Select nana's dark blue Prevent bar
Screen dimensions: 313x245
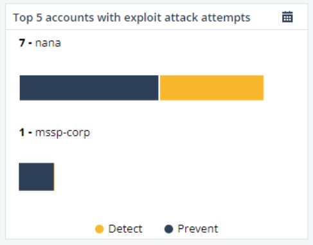(89, 87)
